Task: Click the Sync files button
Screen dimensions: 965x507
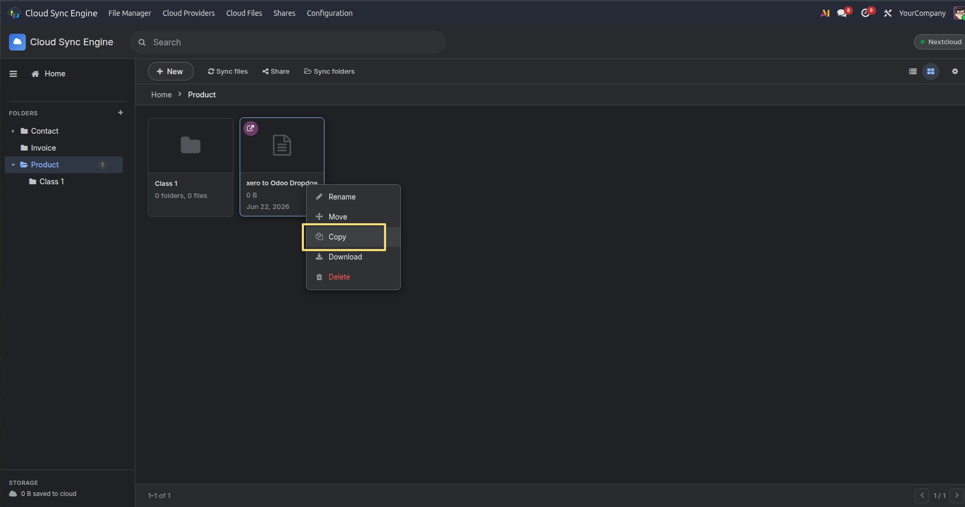Action: click(228, 72)
